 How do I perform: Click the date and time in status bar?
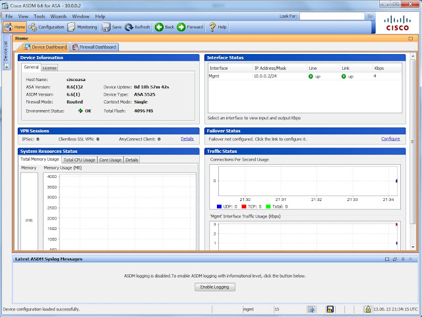(x=396, y=310)
